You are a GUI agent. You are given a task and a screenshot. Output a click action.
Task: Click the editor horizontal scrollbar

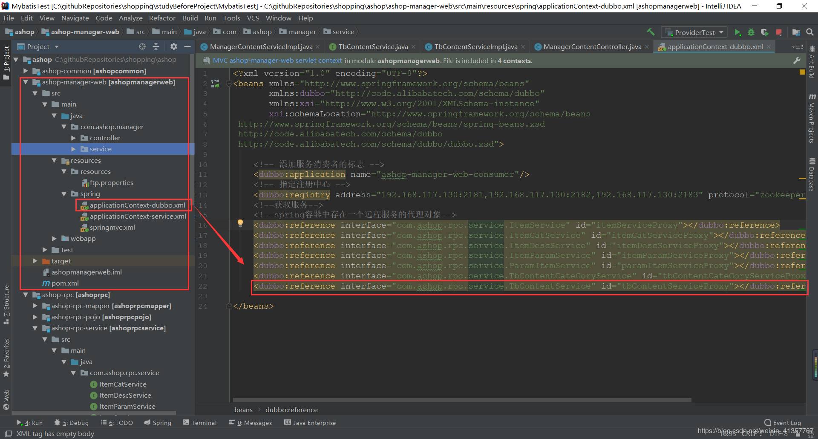tap(462, 401)
